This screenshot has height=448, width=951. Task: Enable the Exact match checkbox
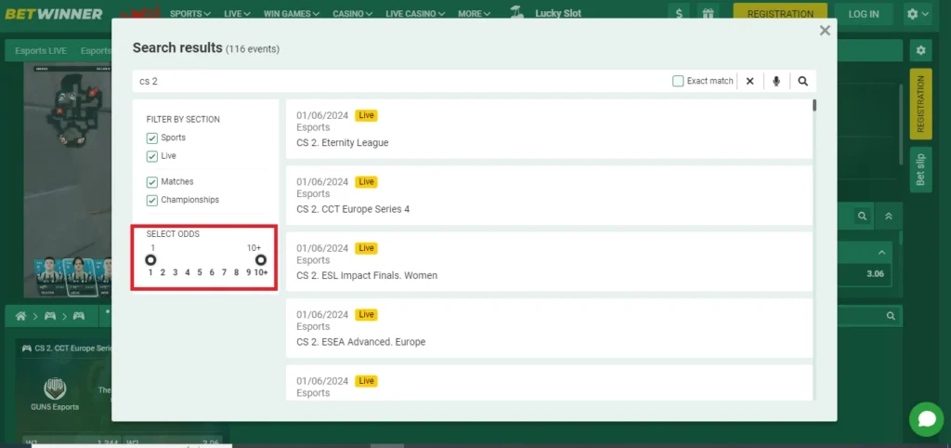(x=678, y=81)
